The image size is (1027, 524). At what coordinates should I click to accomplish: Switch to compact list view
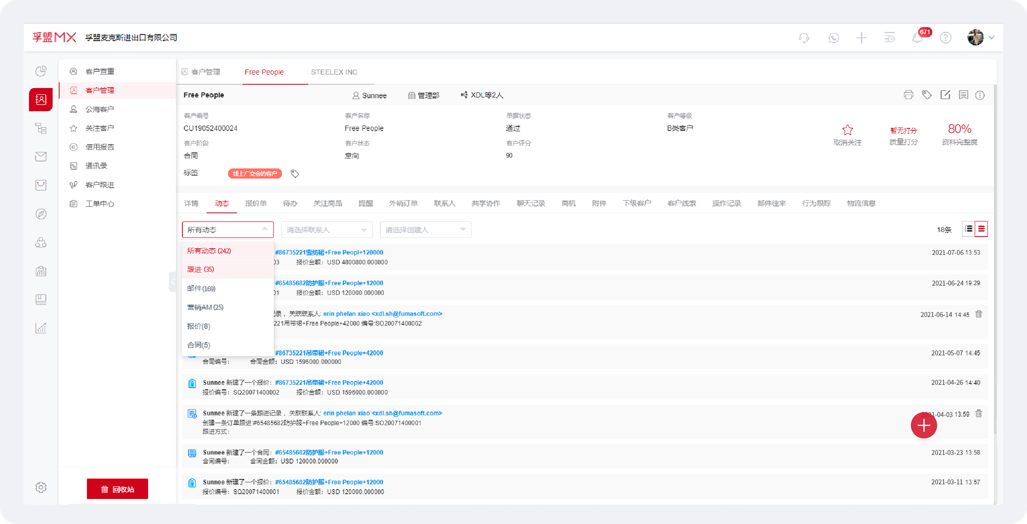click(x=969, y=229)
